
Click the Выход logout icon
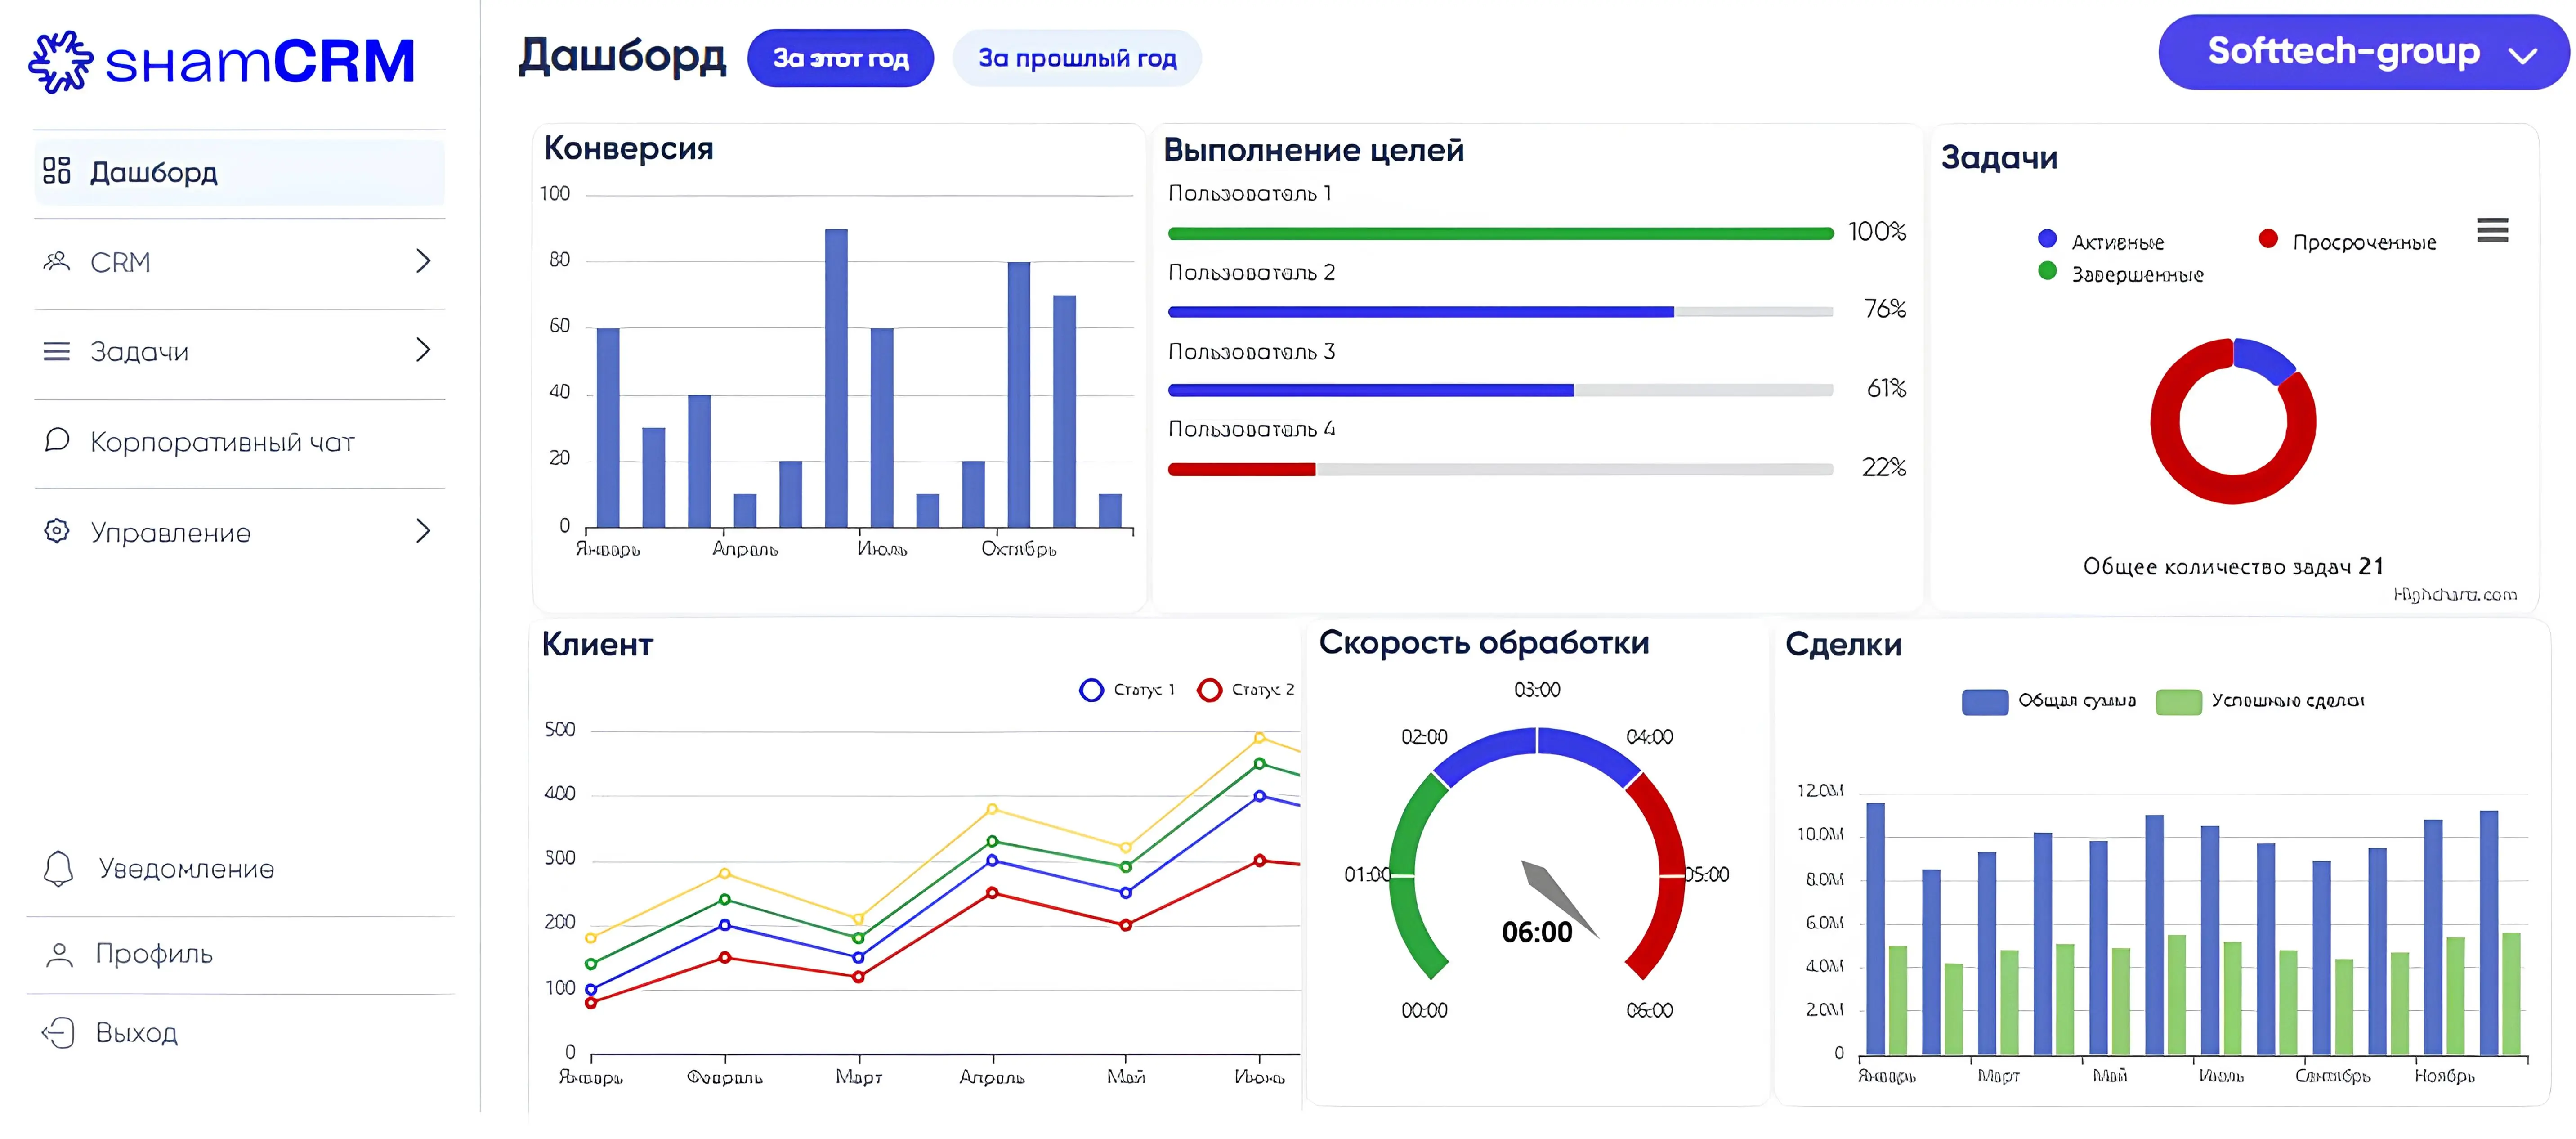click(58, 1033)
